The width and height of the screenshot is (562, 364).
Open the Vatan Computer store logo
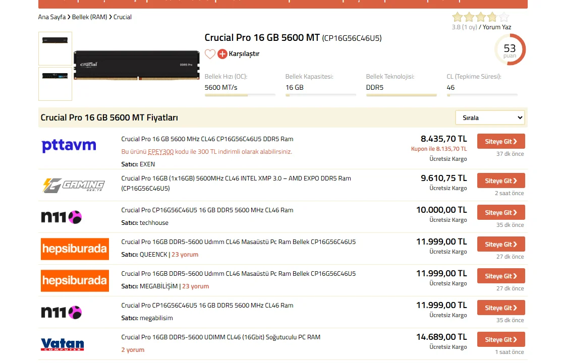point(63,344)
